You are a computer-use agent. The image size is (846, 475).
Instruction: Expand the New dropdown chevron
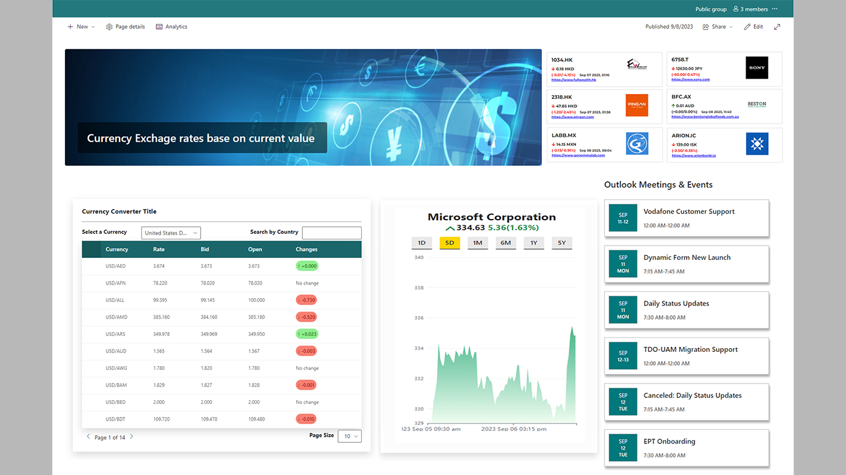pos(93,27)
